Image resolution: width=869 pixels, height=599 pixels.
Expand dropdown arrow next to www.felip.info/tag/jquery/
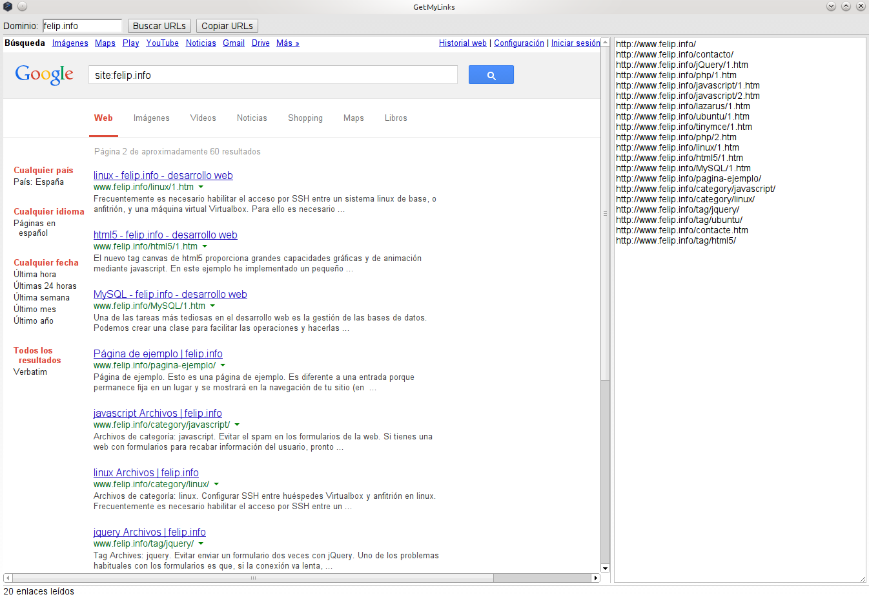pos(201,544)
